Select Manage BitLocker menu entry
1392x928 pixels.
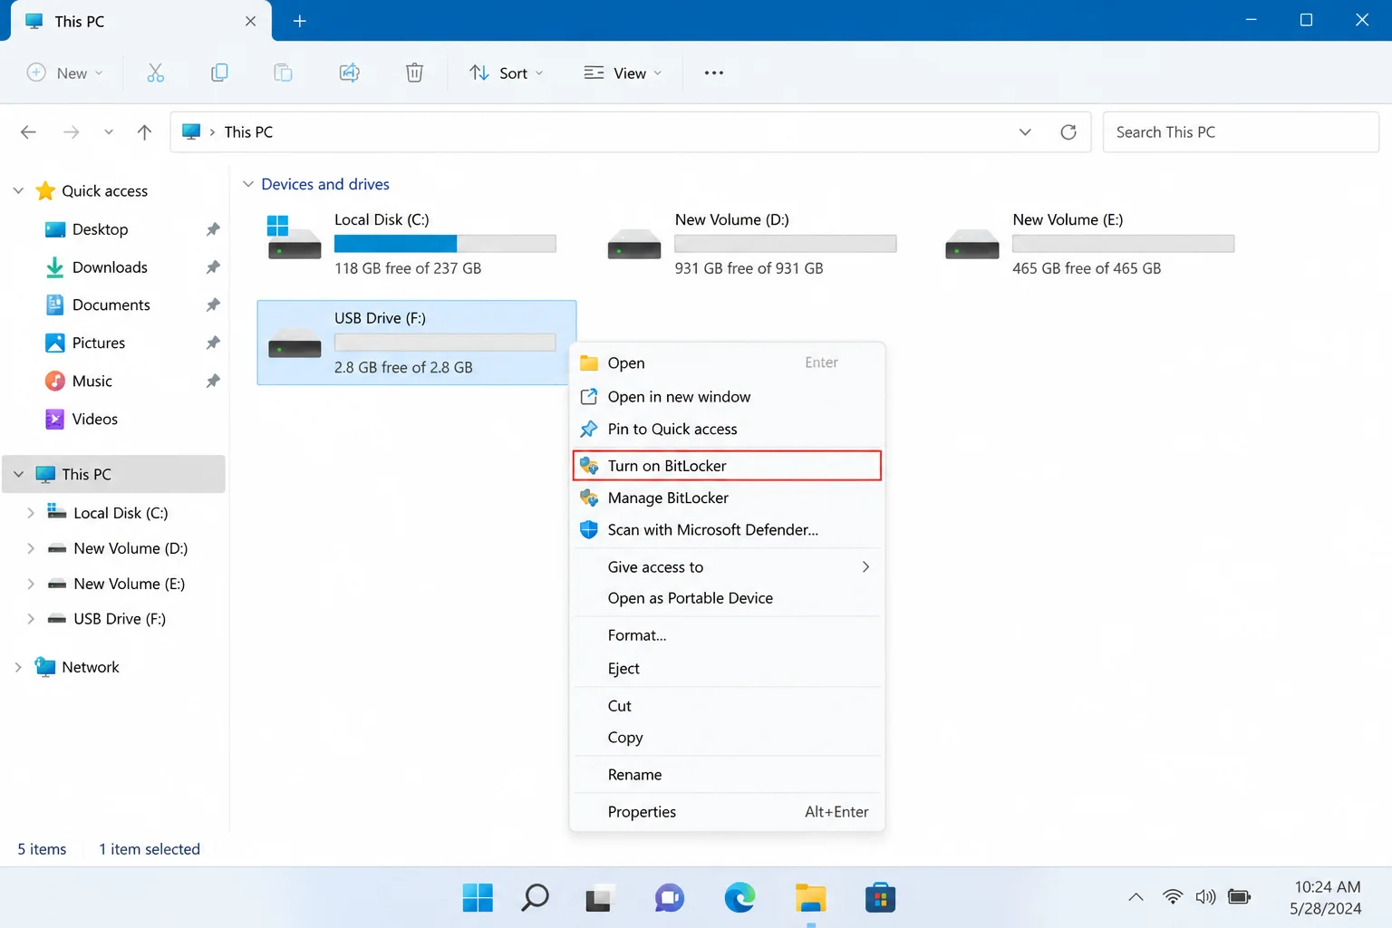pyautogui.click(x=727, y=498)
